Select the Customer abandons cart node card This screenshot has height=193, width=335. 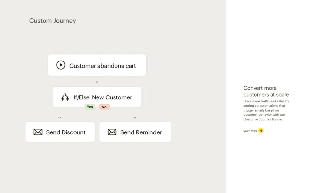pos(97,65)
